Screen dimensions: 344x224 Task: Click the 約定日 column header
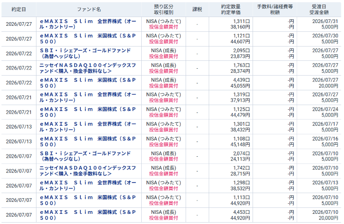18,9
